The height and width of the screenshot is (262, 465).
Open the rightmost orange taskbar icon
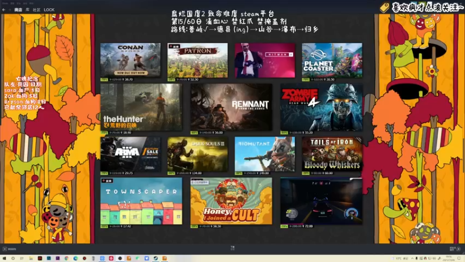(x=164, y=259)
